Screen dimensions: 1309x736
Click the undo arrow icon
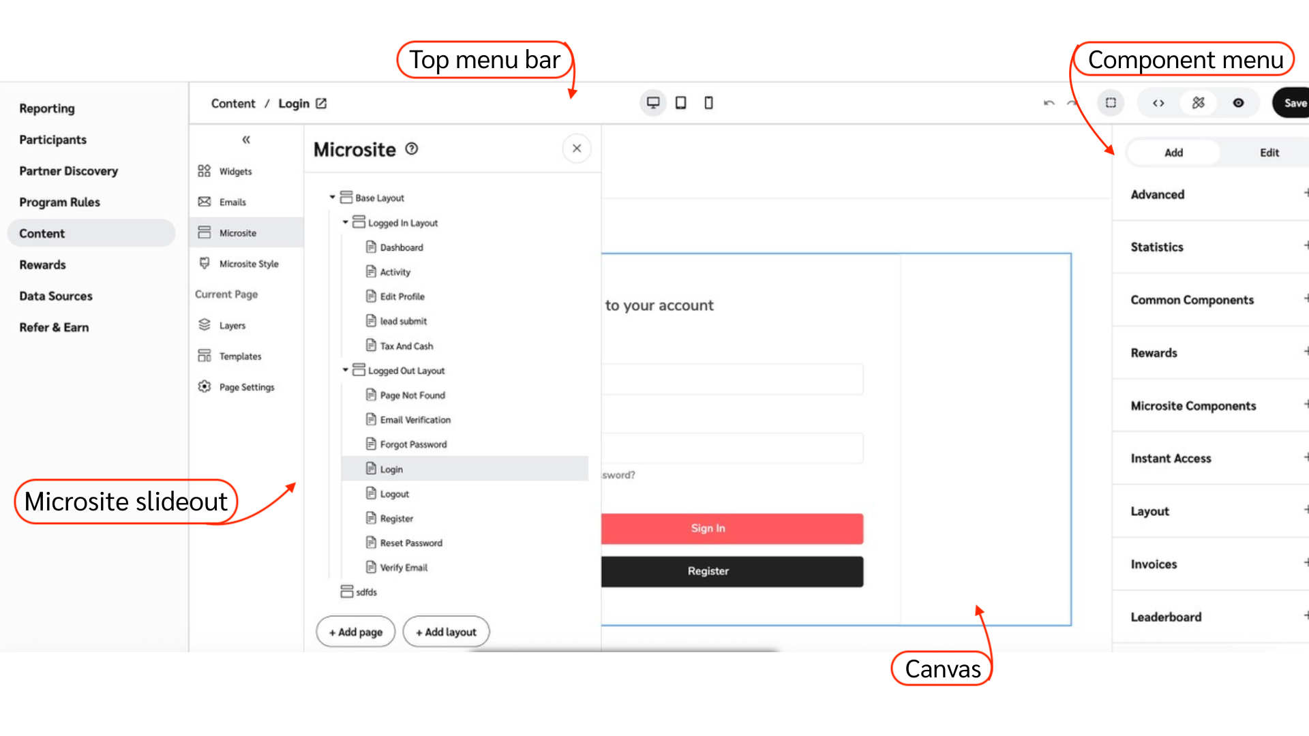coord(1049,104)
